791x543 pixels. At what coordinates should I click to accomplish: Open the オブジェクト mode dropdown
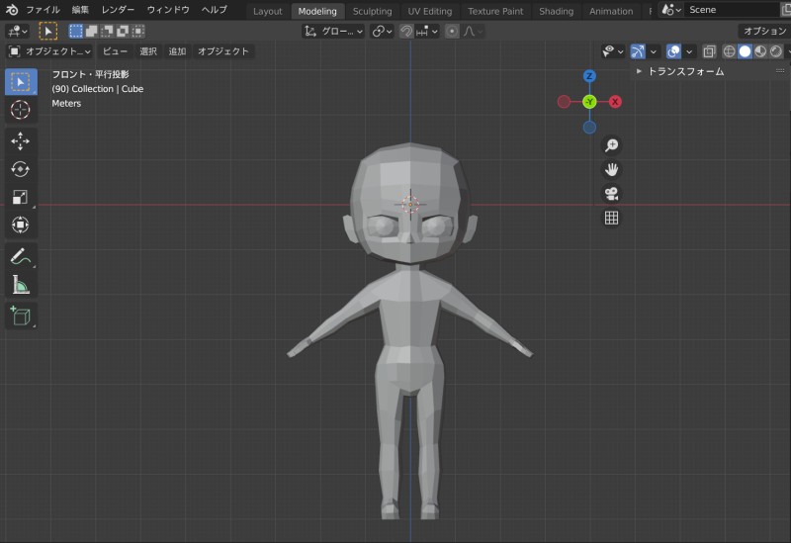click(49, 51)
